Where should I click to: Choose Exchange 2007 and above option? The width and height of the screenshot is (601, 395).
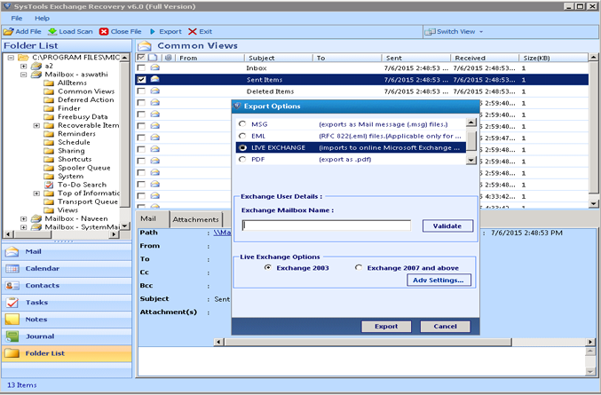point(359,267)
